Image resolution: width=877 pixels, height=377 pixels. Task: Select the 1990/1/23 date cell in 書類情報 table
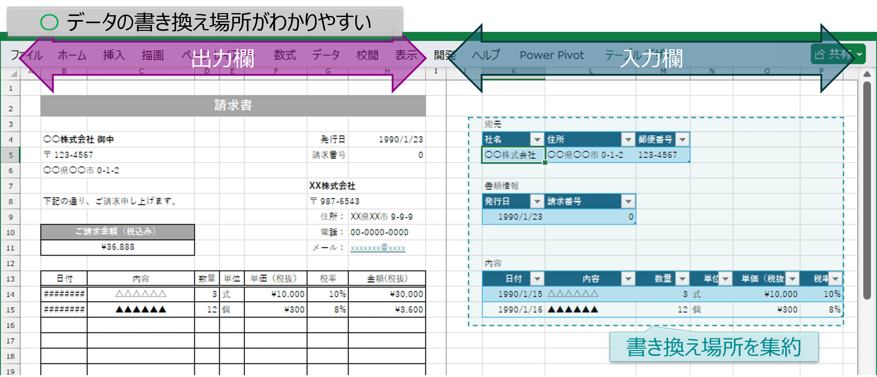pos(513,217)
